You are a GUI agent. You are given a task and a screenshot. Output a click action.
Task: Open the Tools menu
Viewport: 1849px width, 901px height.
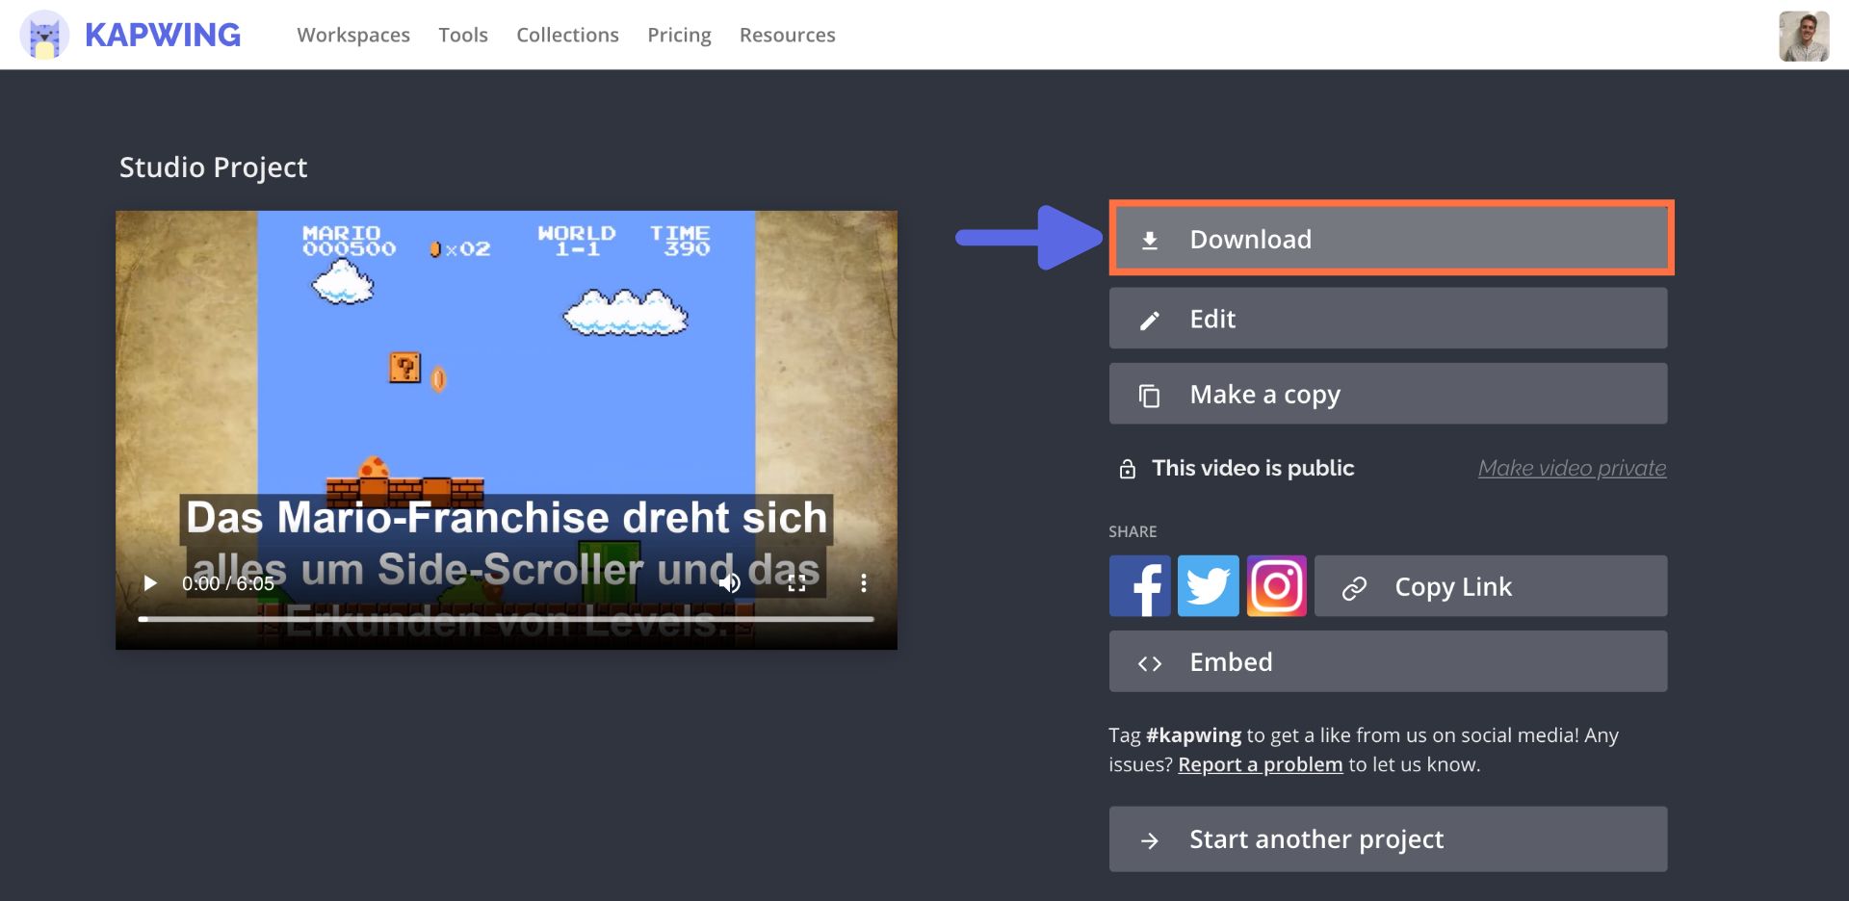pyautogui.click(x=463, y=36)
